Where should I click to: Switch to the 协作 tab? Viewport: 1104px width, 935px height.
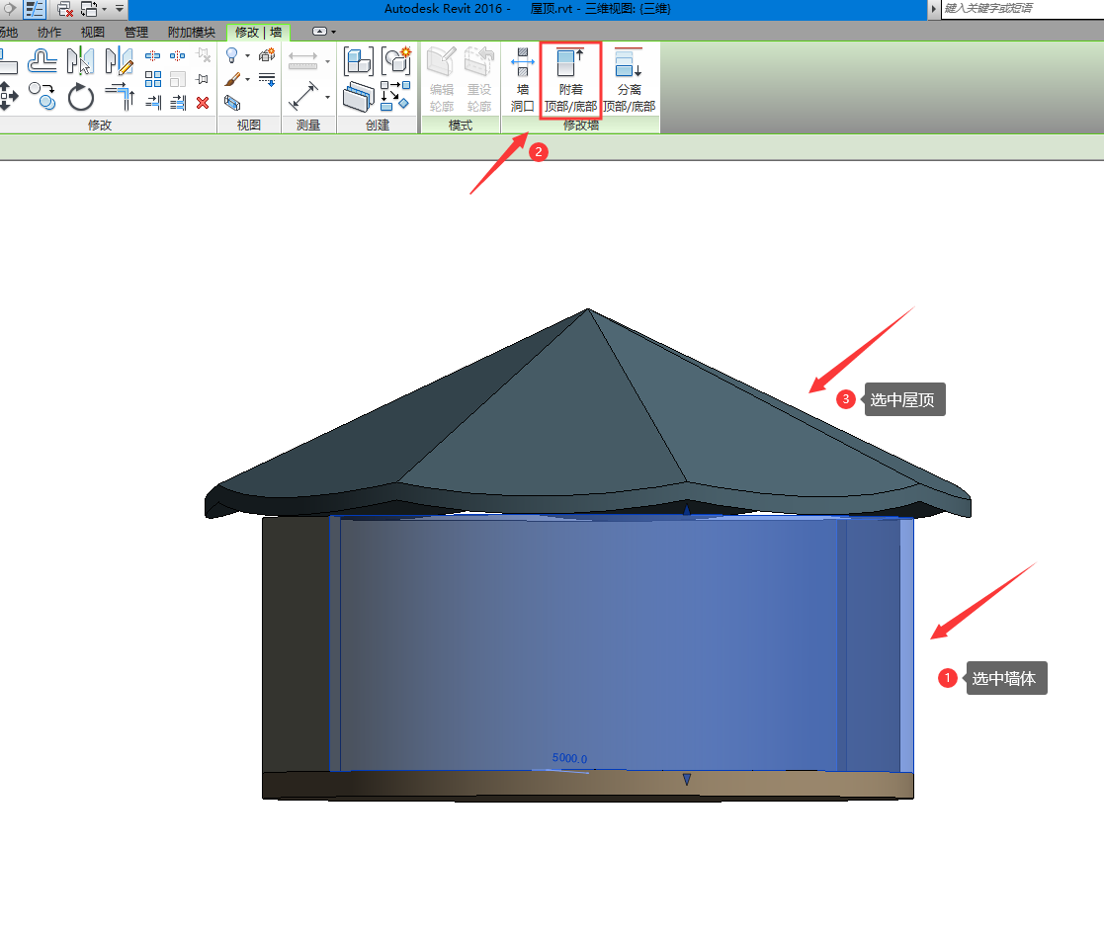(x=49, y=33)
